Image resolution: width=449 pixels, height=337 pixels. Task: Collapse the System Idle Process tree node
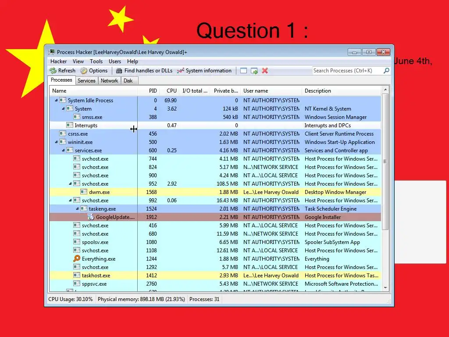coord(56,100)
